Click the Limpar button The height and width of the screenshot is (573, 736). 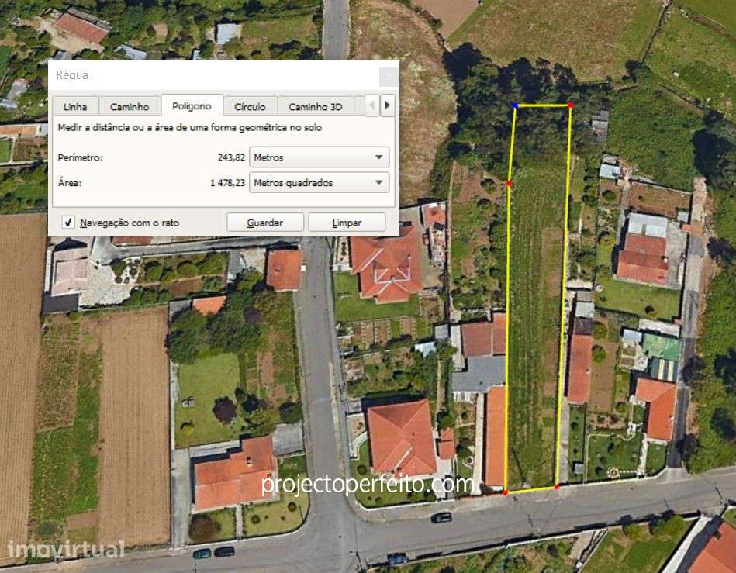(x=347, y=223)
